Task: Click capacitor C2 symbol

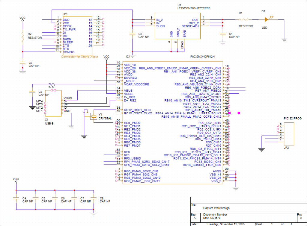Action: coord(132,34)
